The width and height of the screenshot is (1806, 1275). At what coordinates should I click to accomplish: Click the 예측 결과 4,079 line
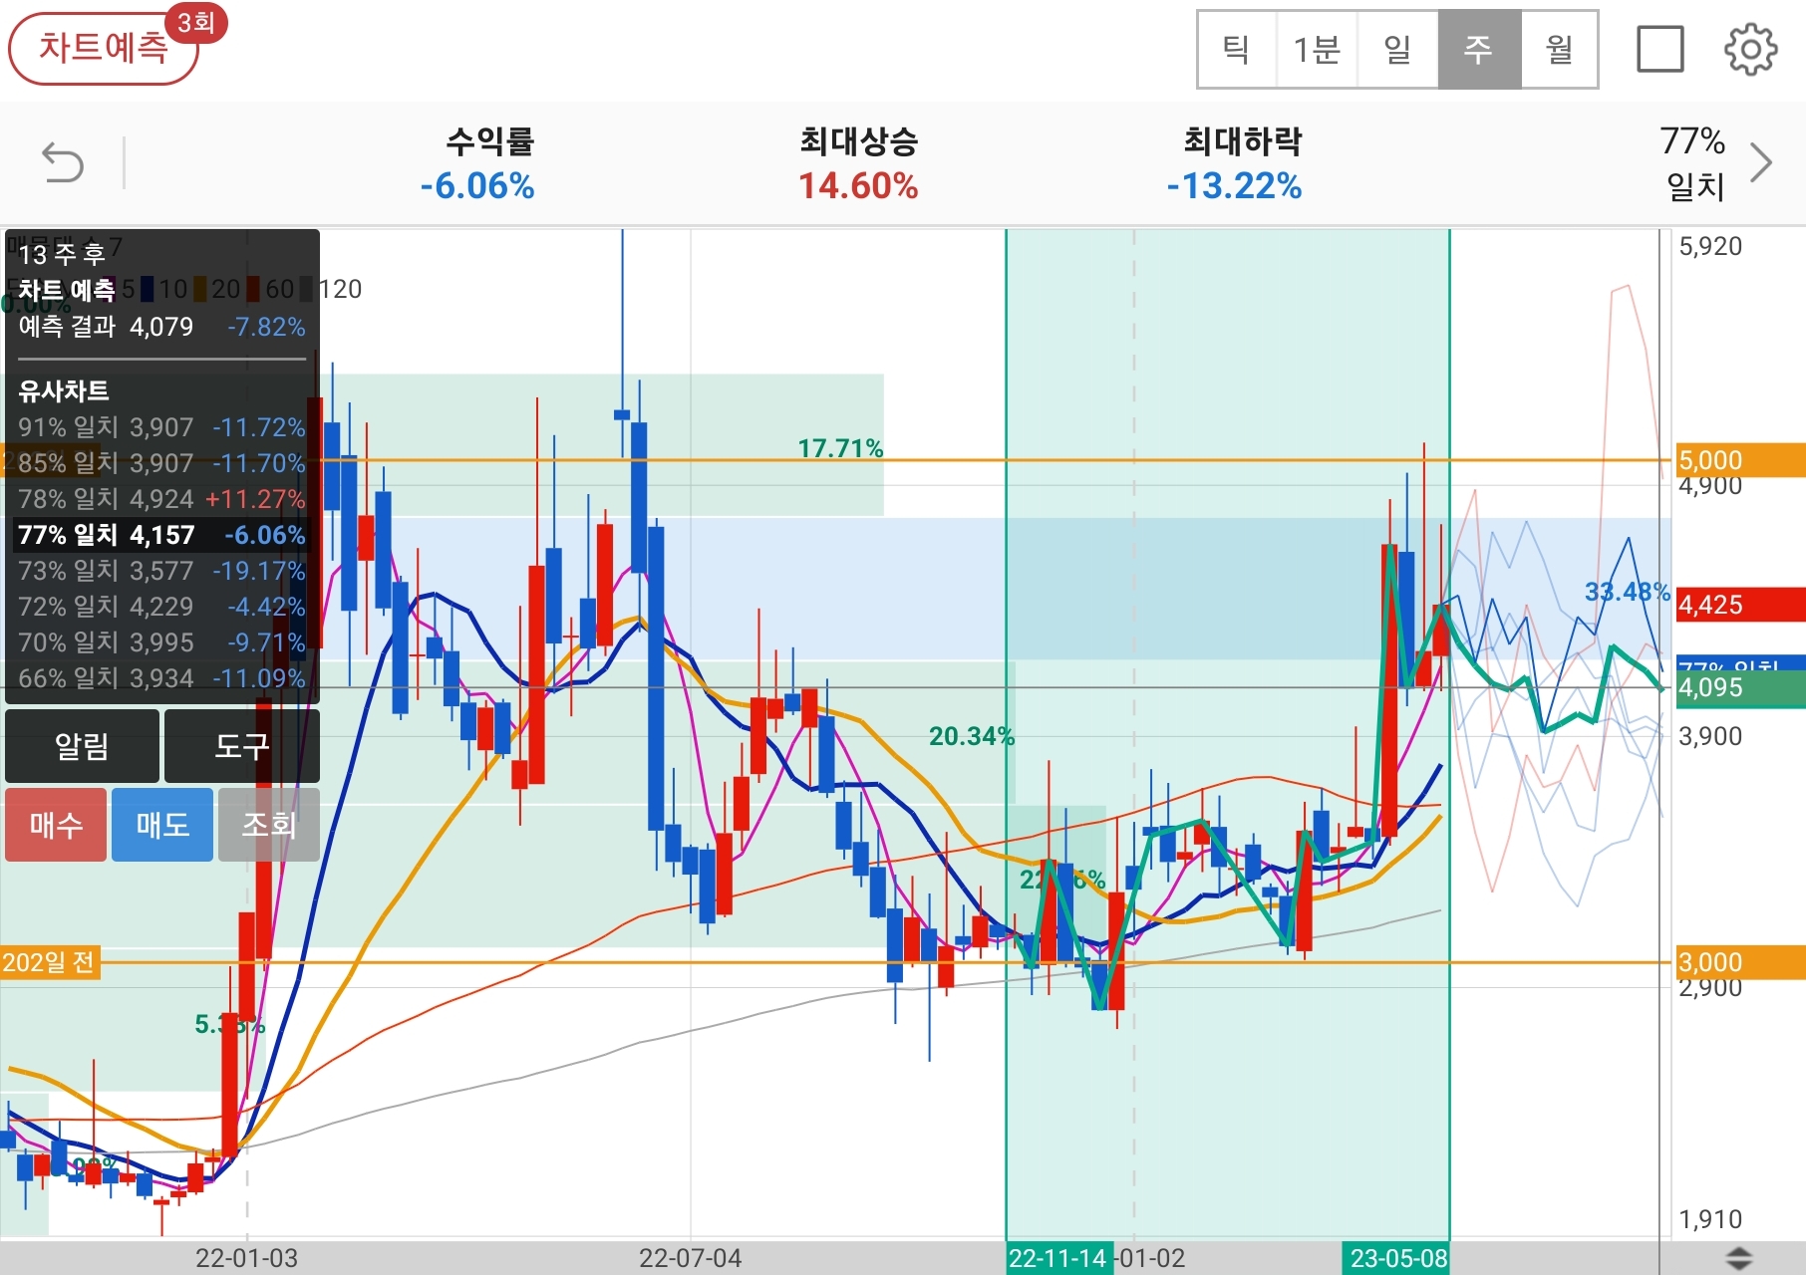click(x=161, y=327)
